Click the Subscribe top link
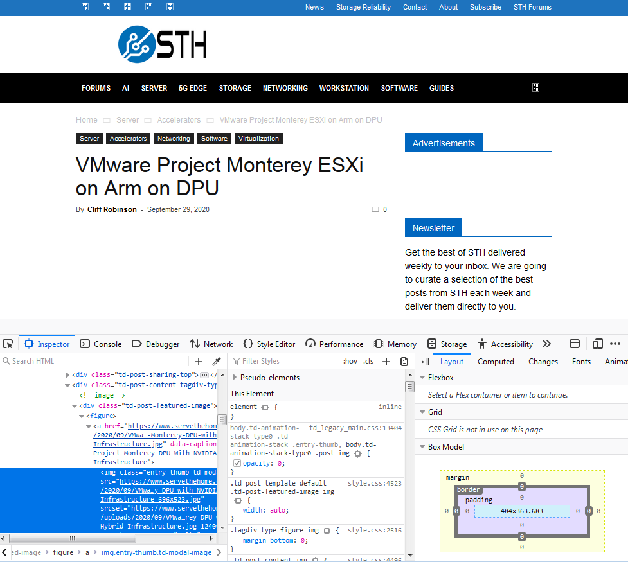The height and width of the screenshot is (562, 628). point(485,7)
